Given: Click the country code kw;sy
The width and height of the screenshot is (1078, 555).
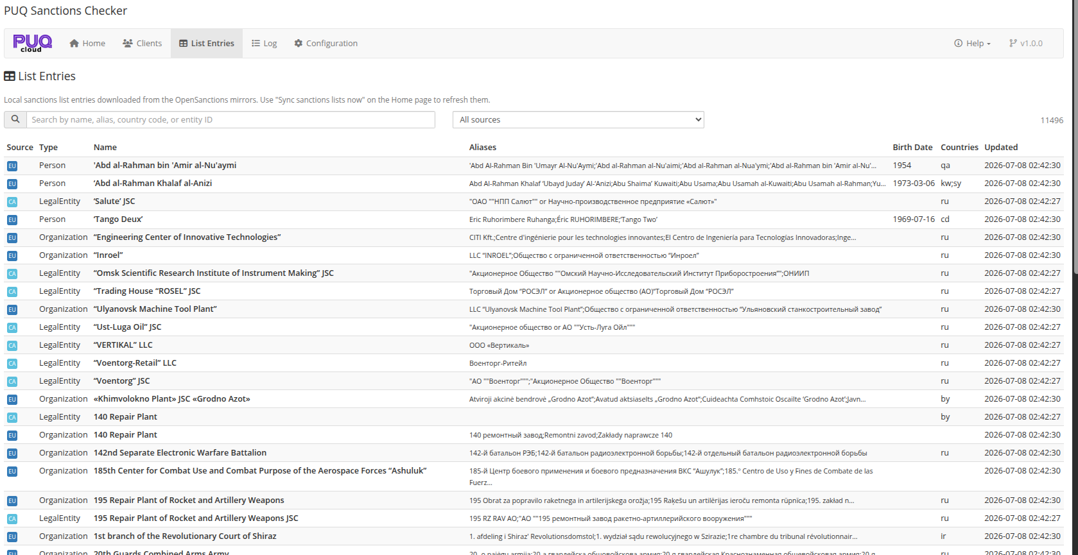Looking at the screenshot, I should coord(951,183).
